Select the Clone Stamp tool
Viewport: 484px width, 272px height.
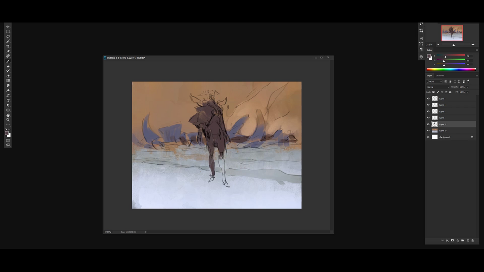coord(8,66)
